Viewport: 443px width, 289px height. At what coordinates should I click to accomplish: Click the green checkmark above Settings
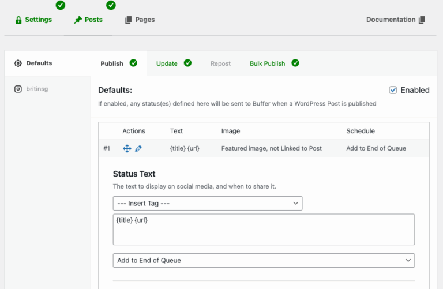(60, 5)
